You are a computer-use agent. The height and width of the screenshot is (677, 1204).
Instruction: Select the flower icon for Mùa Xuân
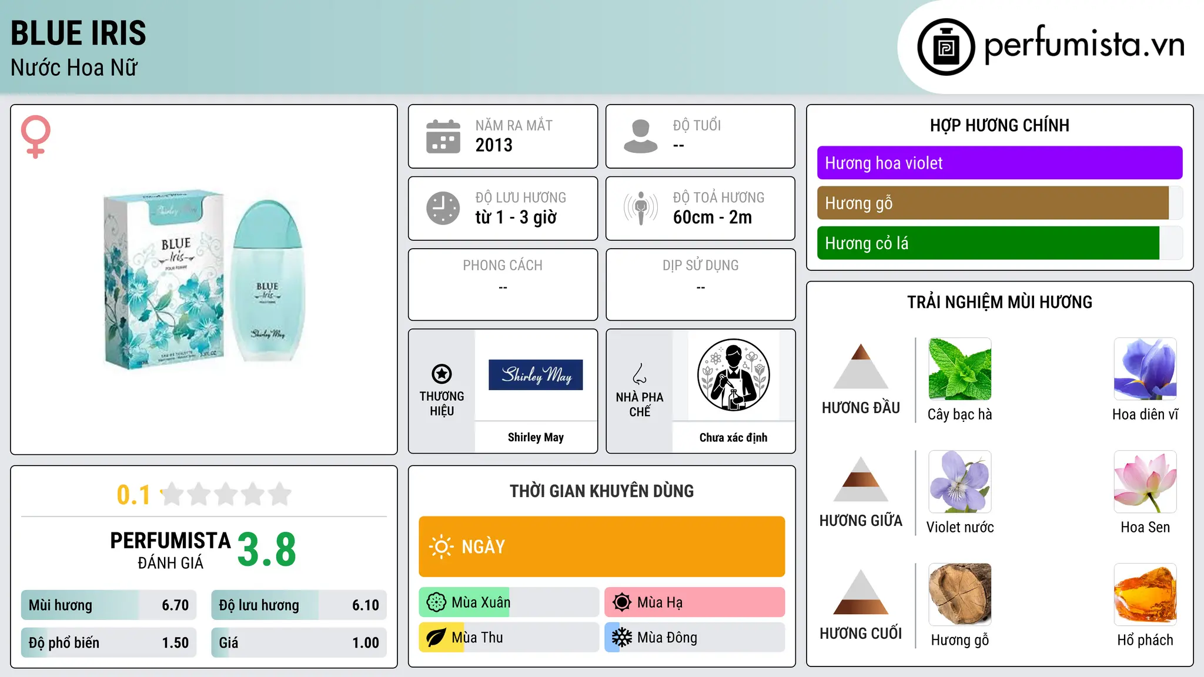pos(436,602)
